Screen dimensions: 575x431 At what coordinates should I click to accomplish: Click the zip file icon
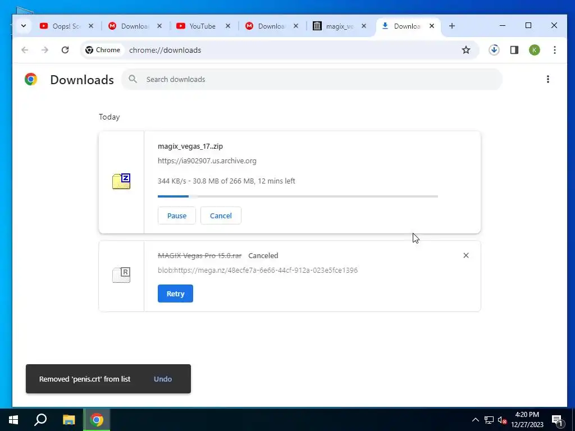[x=121, y=181]
